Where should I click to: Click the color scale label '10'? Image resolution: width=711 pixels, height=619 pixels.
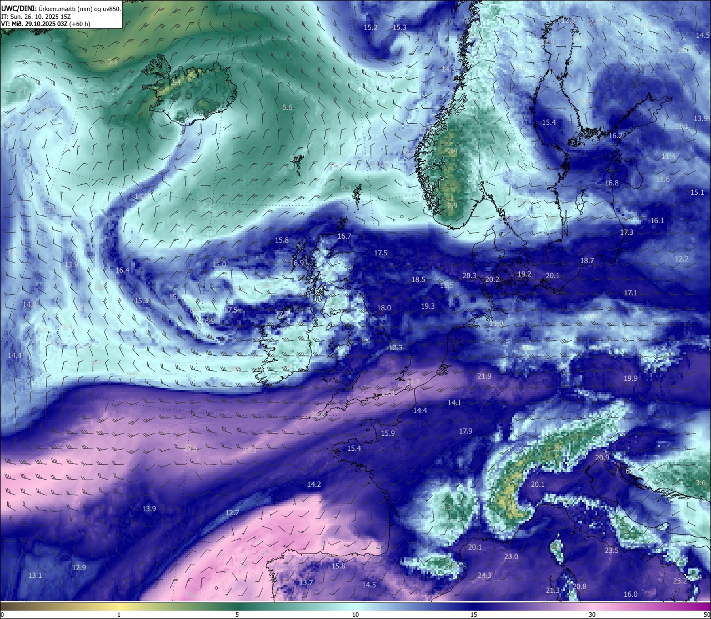coord(355,615)
